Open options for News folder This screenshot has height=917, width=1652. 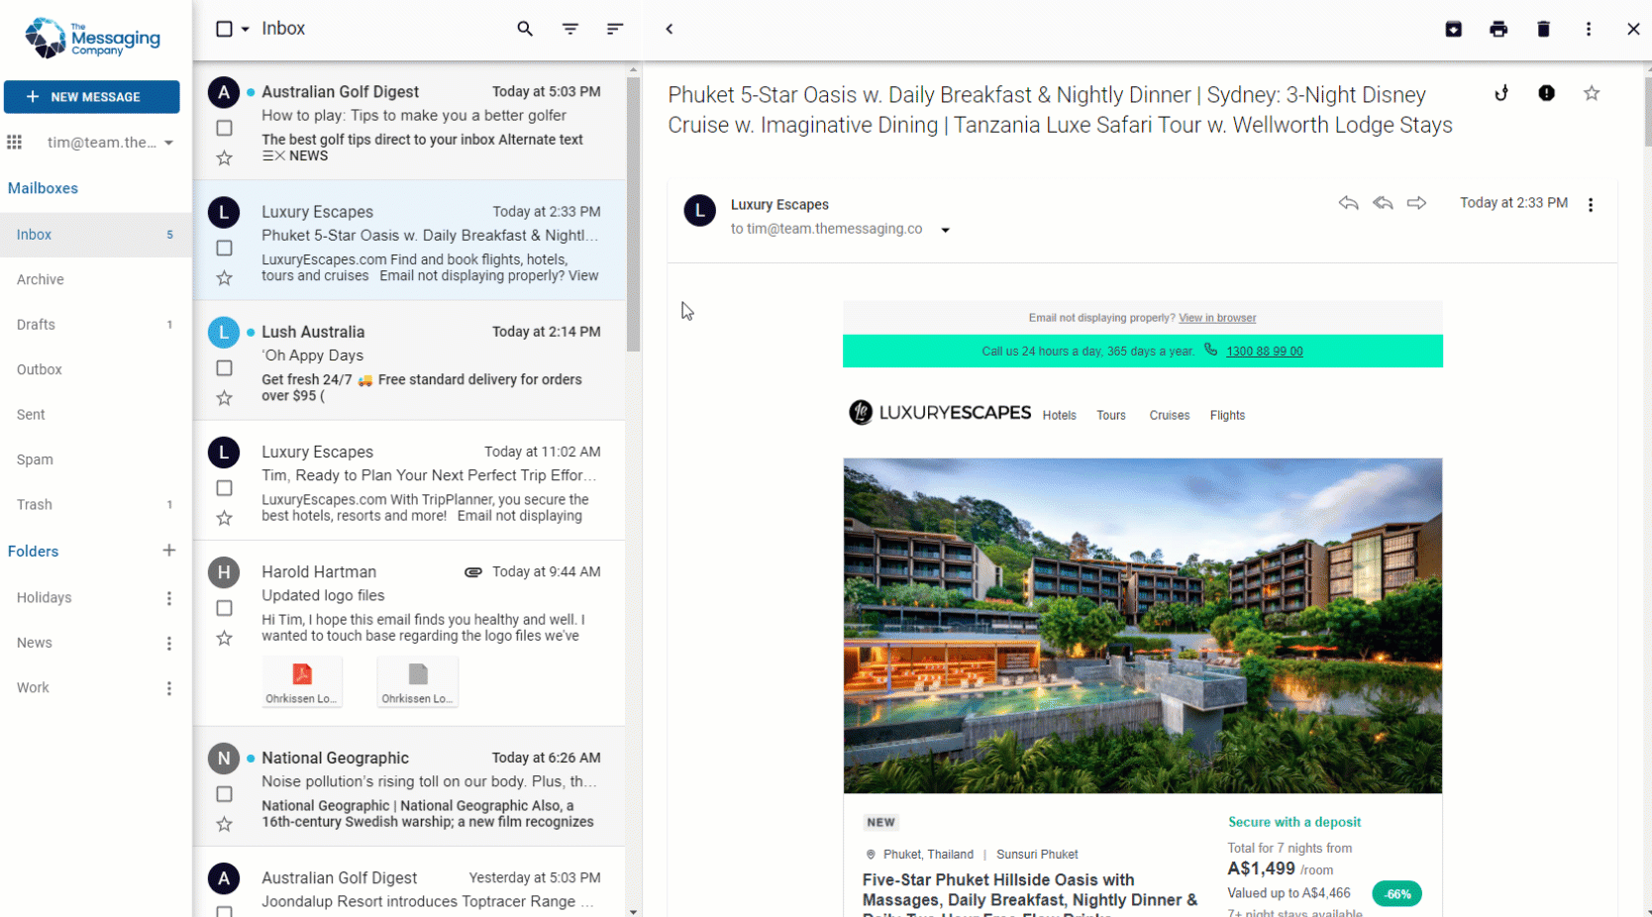169,644
